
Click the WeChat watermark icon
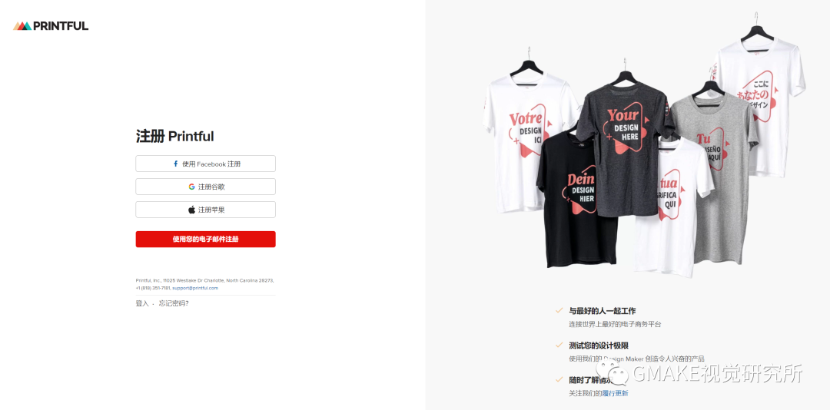(612, 372)
